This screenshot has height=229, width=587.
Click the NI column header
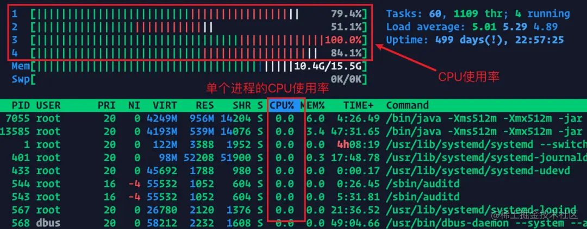[134, 106]
